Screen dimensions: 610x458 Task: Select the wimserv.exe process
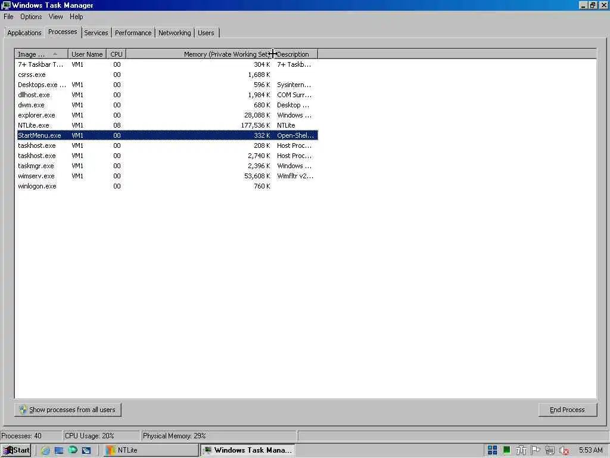tap(167, 176)
